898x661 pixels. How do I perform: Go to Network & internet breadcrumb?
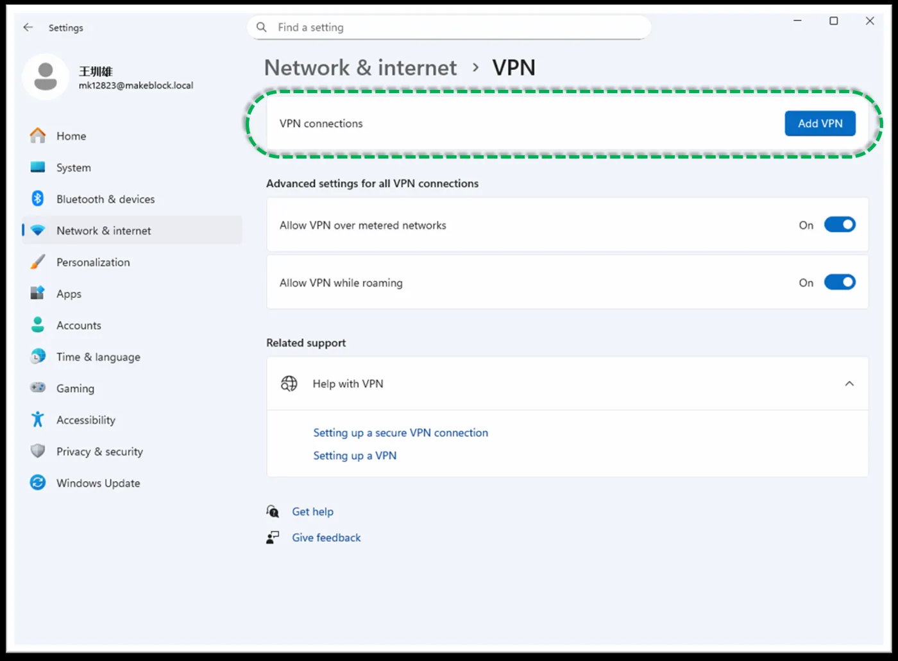pos(360,67)
